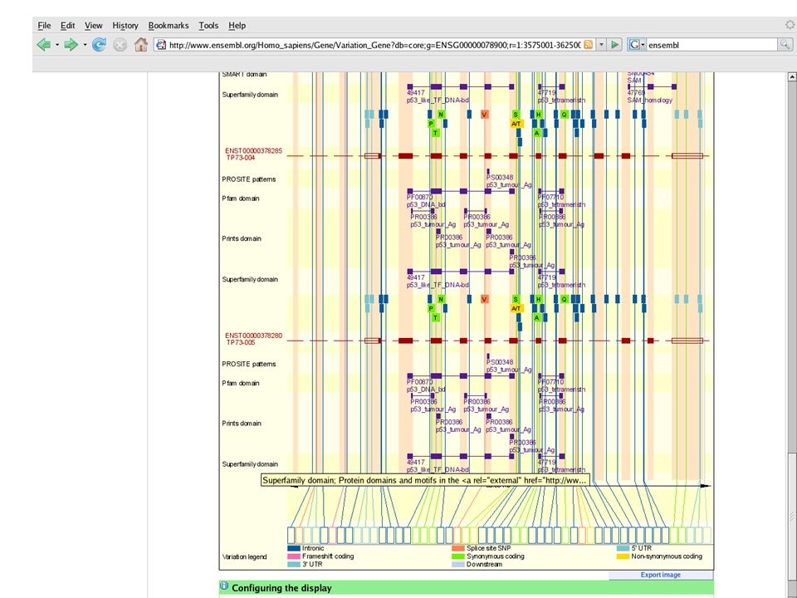Open the Bookmarks menu
The image size is (797, 598).
tap(169, 26)
